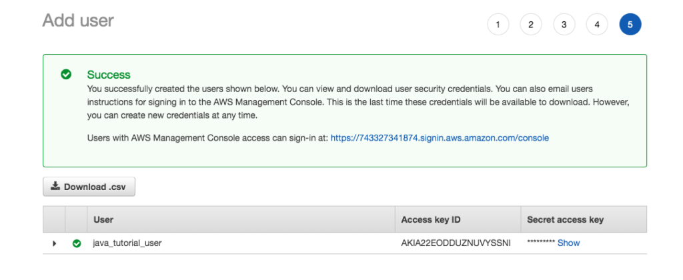Go to step 1 of Add user
The width and height of the screenshot is (683, 280).
pyautogui.click(x=498, y=25)
